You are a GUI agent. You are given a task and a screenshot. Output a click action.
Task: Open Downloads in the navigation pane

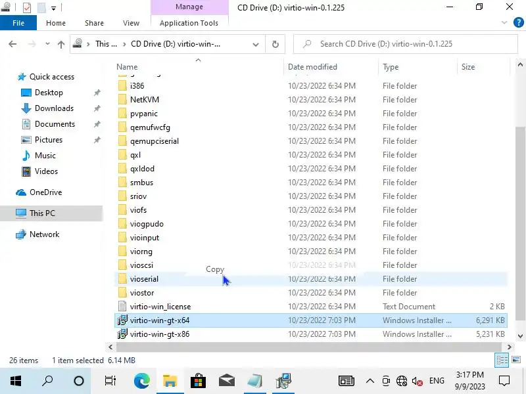[x=54, y=108]
